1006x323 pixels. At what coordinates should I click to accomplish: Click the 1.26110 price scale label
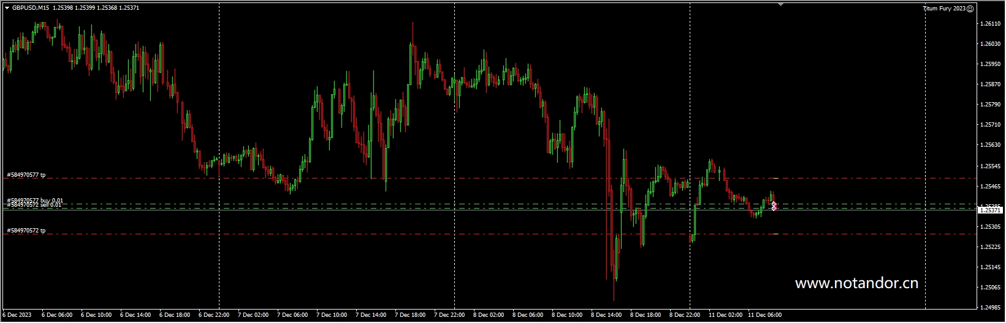[991, 23]
